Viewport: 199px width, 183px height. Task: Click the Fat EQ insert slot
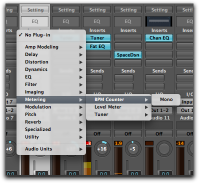pyautogui.click(x=98, y=46)
